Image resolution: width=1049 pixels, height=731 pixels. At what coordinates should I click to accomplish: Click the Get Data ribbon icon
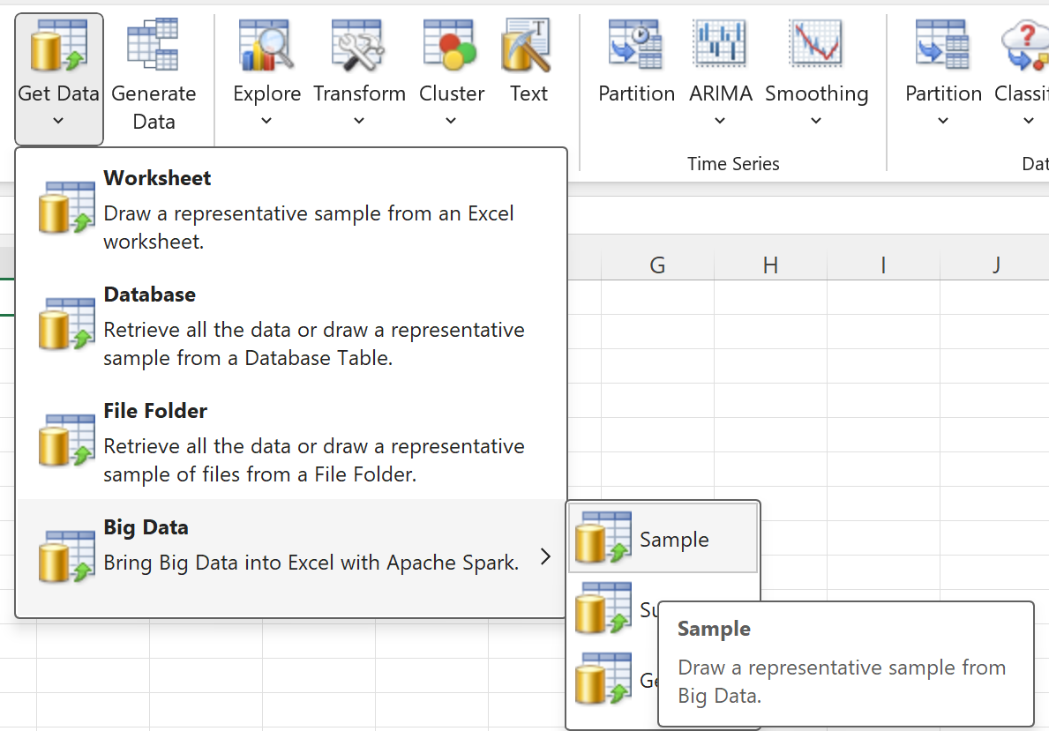coord(58,46)
